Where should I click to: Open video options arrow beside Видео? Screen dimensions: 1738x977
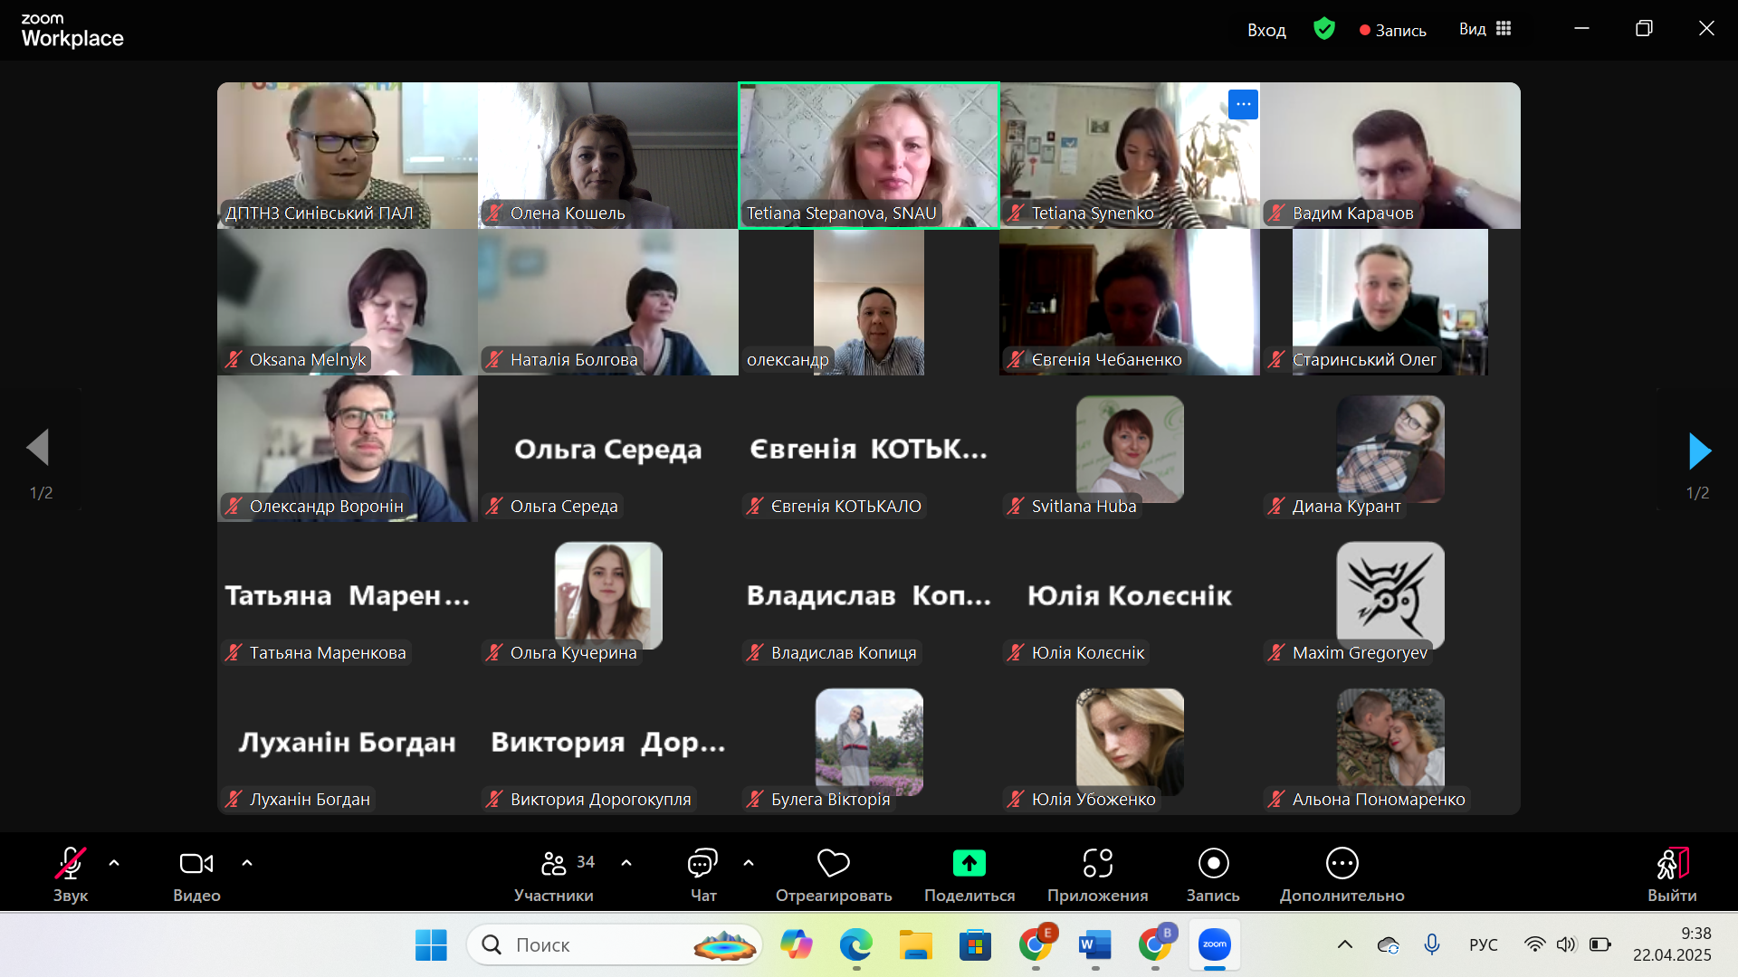coord(247,863)
